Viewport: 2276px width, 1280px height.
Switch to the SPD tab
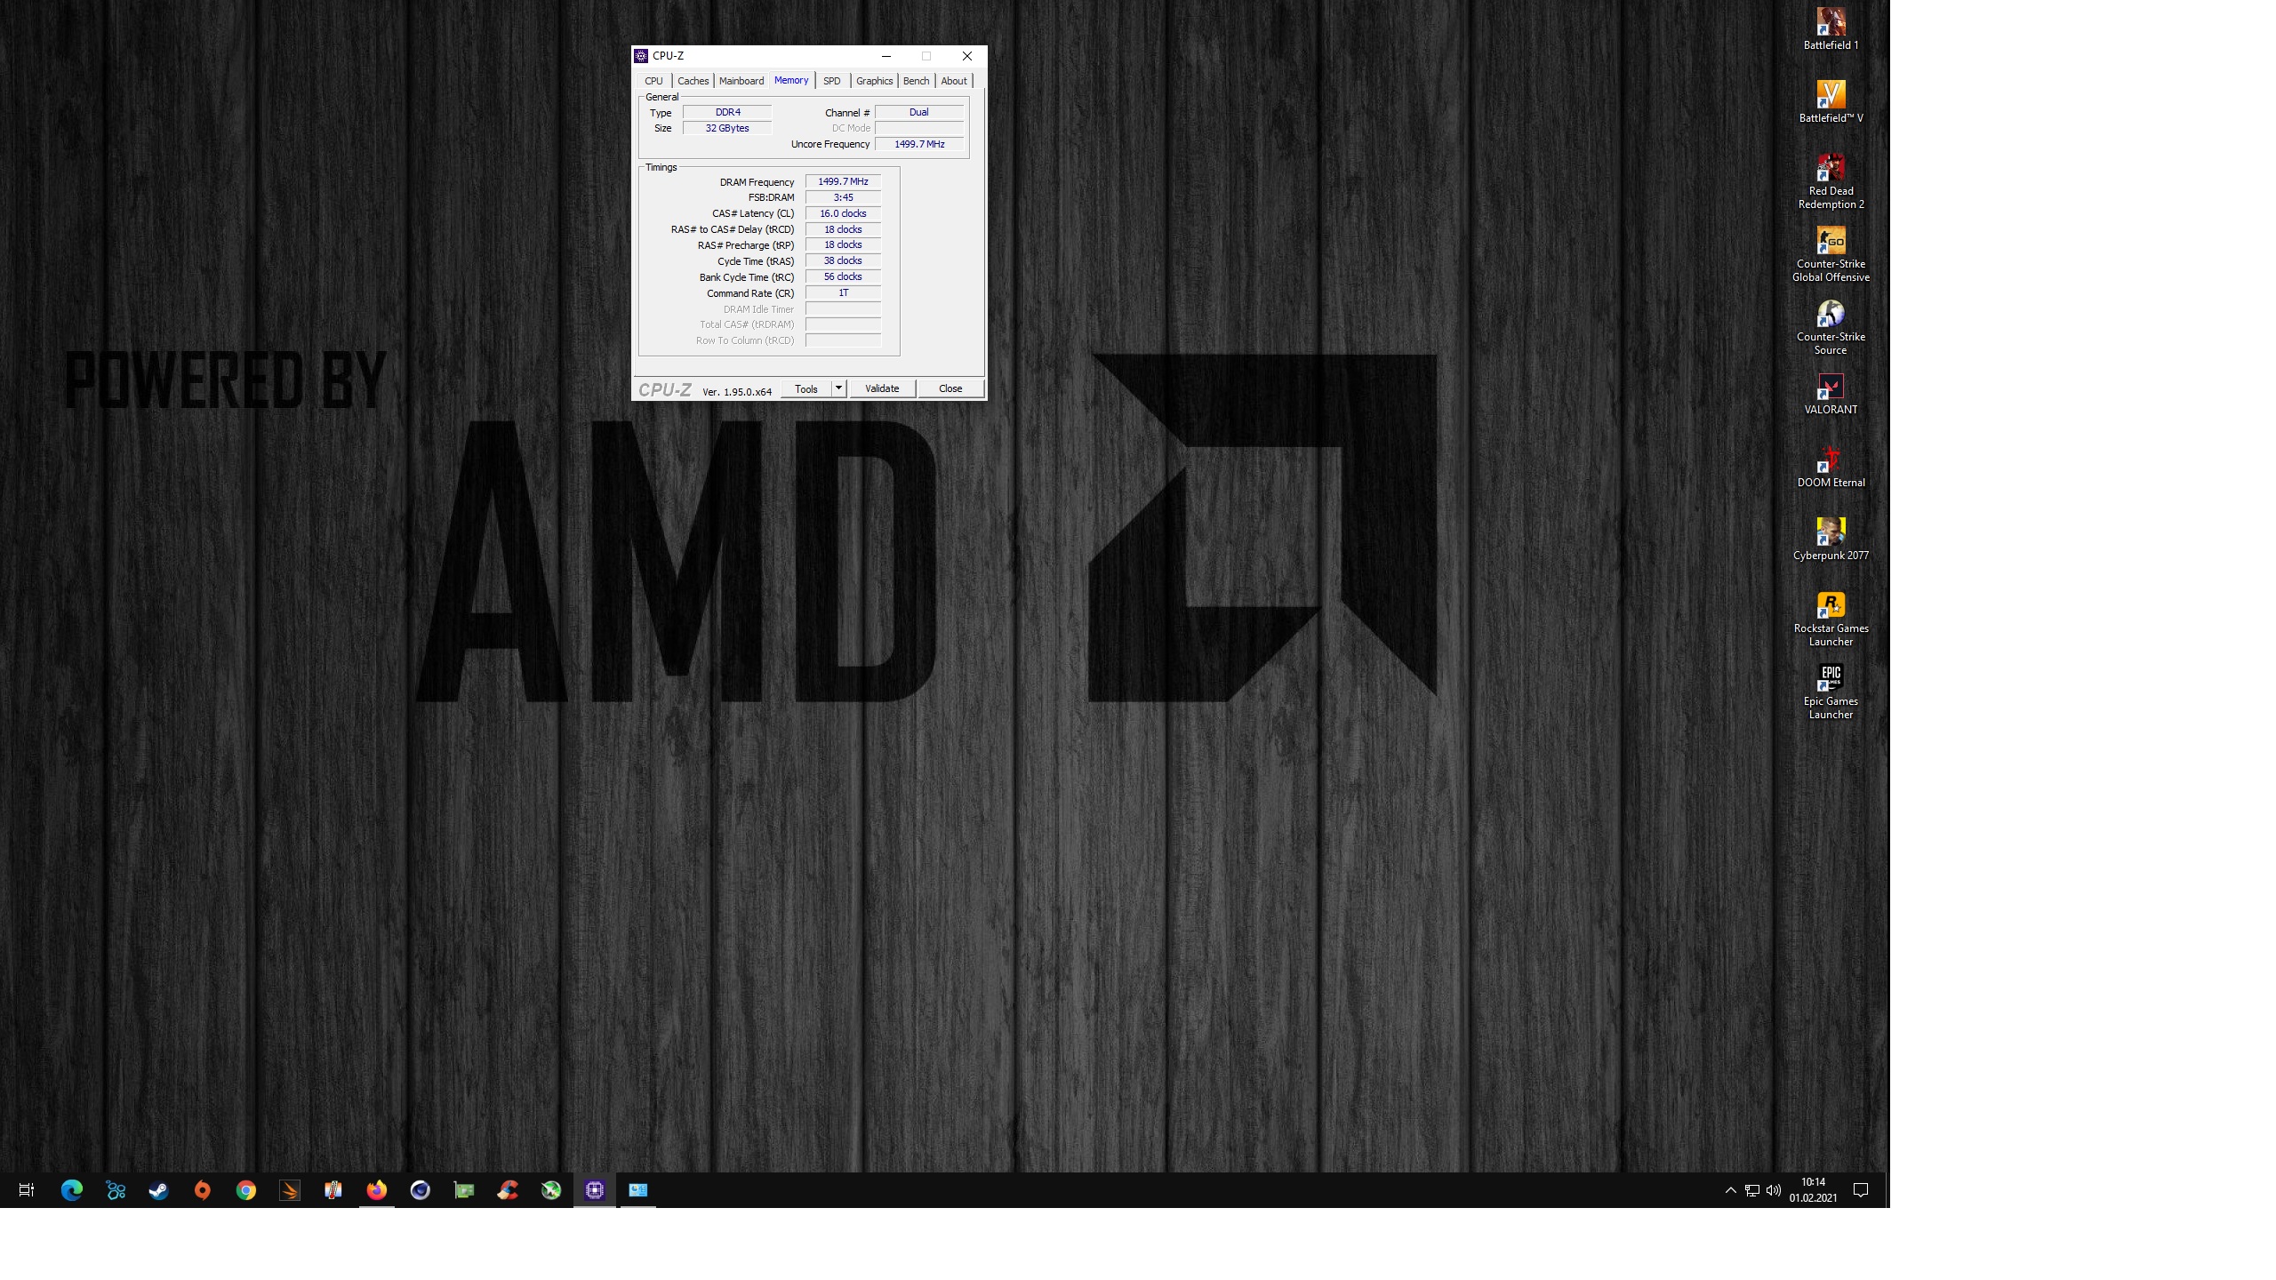tap(831, 81)
